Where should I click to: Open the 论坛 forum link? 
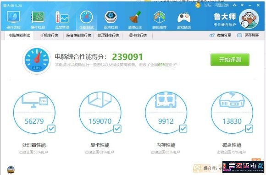[208, 5]
